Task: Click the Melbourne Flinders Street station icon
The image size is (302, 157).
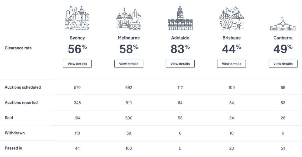Action: (x=129, y=19)
